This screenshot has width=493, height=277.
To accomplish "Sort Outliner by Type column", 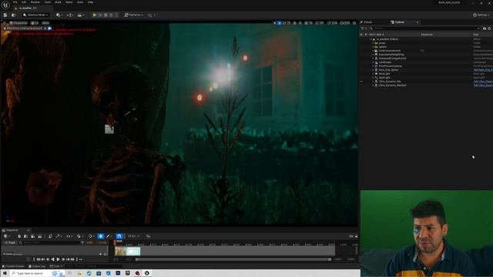I will pos(476,35).
